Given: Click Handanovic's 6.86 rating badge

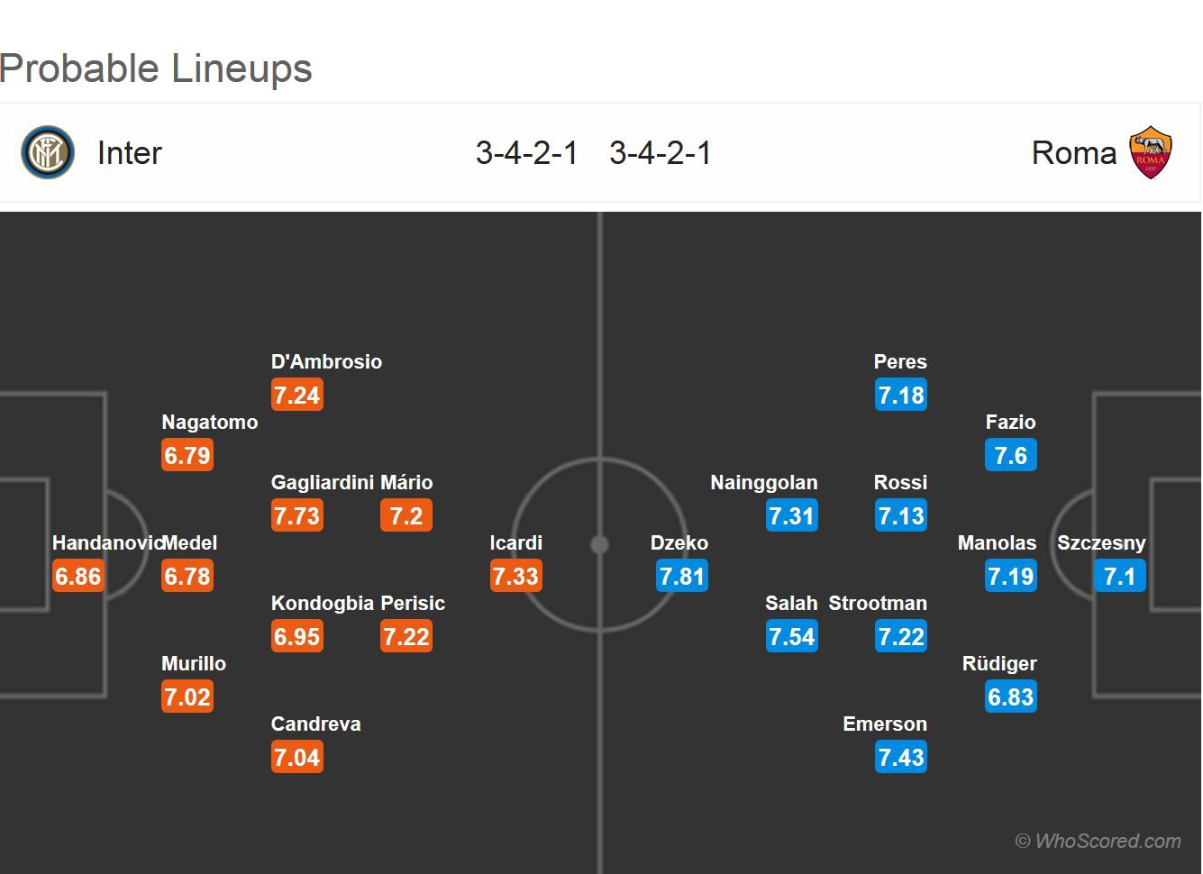Looking at the screenshot, I should point(78,576).
